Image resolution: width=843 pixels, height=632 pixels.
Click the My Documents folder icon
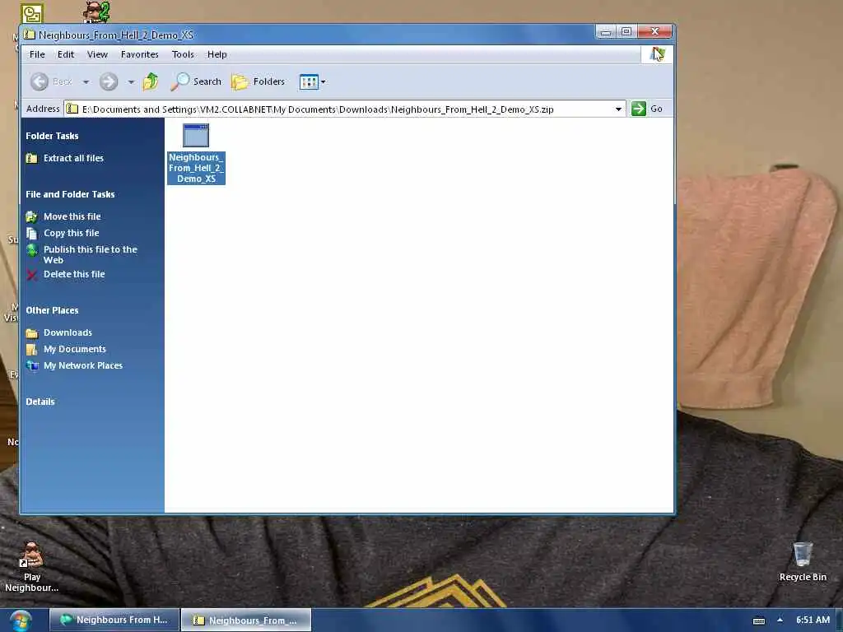[32, 349]
